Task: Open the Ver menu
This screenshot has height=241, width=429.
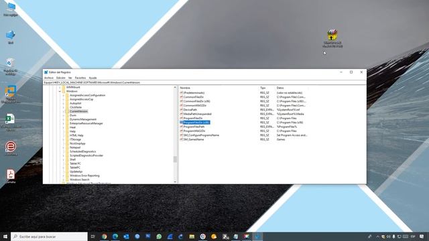Action: coord(70,78)
